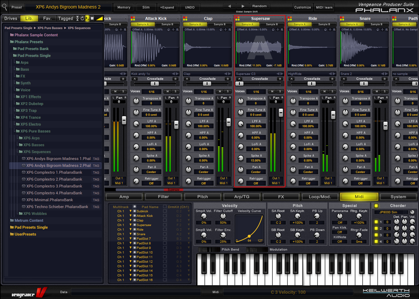The width and height of the screenshot is (419, 299).
Task: Click the Supersaw sample reverse R icon
Action: tap(282, 30)
